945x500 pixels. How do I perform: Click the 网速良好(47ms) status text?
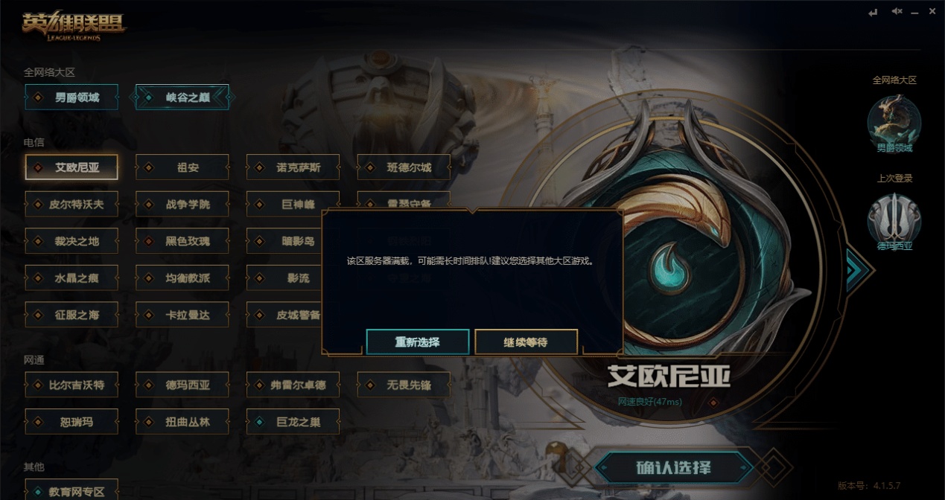649,401
